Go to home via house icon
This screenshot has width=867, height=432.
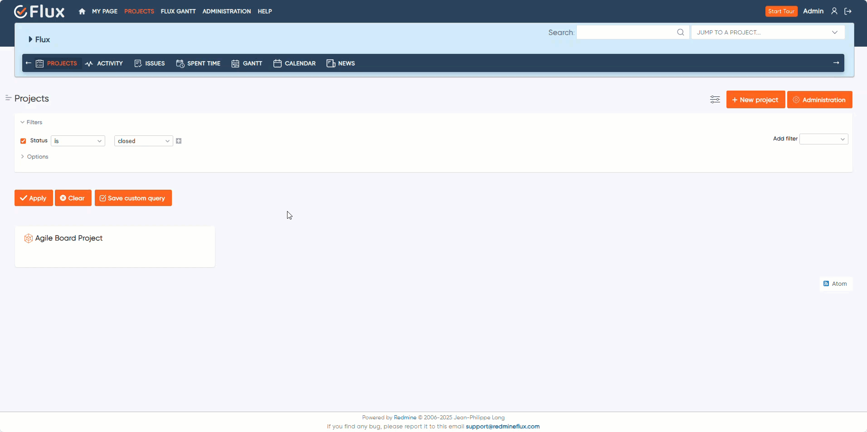point(82,11)
